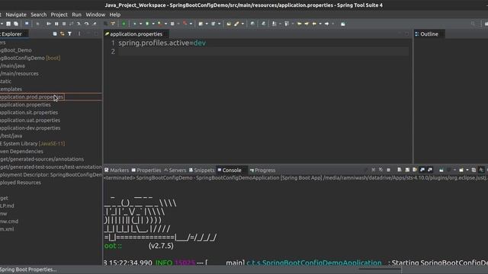Open the Help menu
This screenshot has height=274, width=488.
pos(115,14)
